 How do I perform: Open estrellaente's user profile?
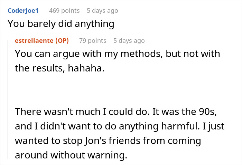pyautogui.click(x=34, y=40)
